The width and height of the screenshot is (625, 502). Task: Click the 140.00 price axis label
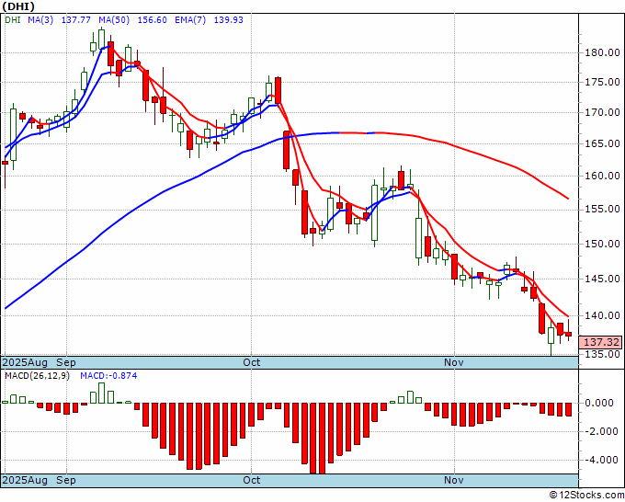click(602, 315)
